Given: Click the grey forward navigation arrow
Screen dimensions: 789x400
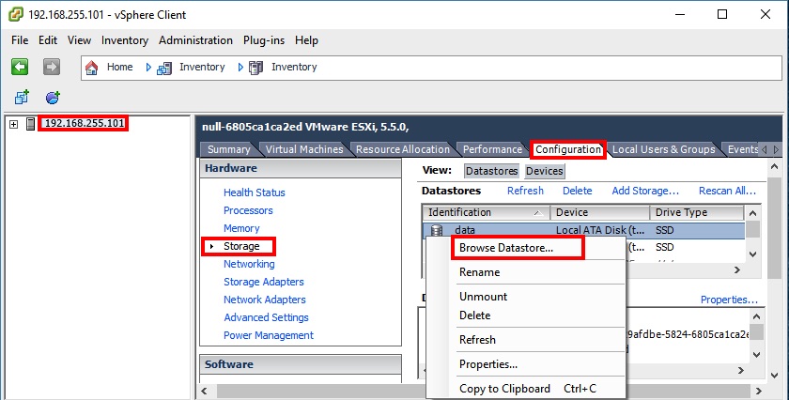Looking at the screenshot, I should click(x=52, y=67).
